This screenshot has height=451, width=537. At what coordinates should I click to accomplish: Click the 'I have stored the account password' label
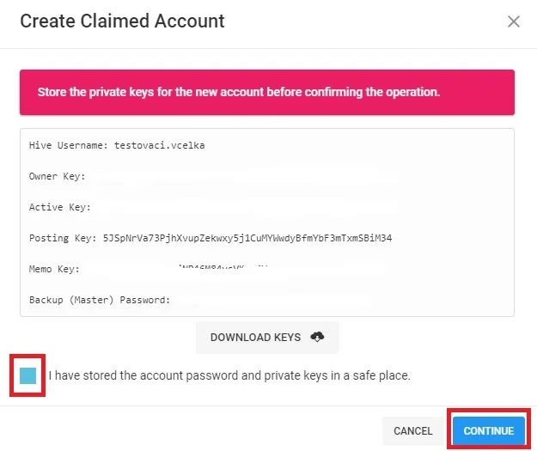click(229, 375)
